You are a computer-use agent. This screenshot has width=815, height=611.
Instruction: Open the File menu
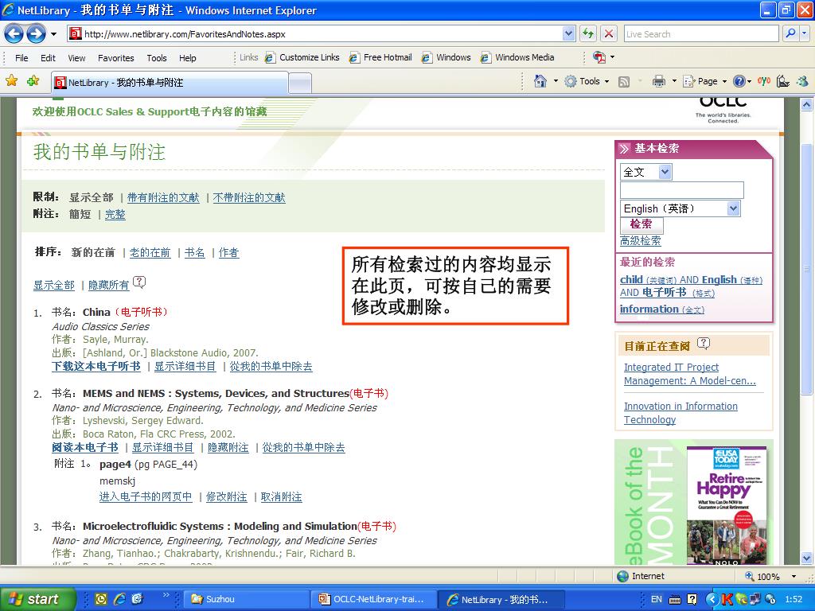[21, 58]
